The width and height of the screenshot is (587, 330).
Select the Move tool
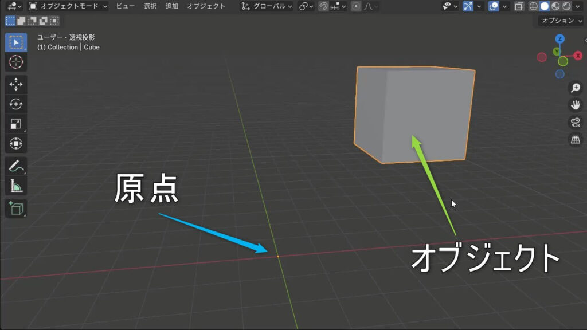(x=15, y=84)
